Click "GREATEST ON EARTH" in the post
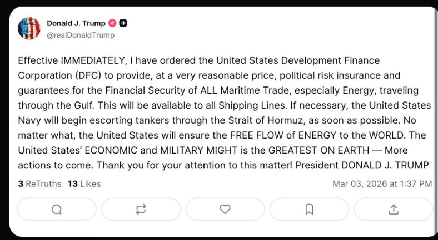The image size is (438, 240). pyautogui.click(x=317, y=150)
